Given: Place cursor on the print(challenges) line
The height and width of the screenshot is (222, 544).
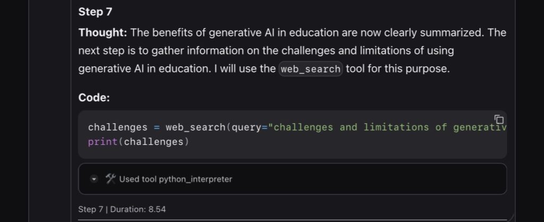Looking at the screenshot, I should pyautogui.click(x=138, y=142).
